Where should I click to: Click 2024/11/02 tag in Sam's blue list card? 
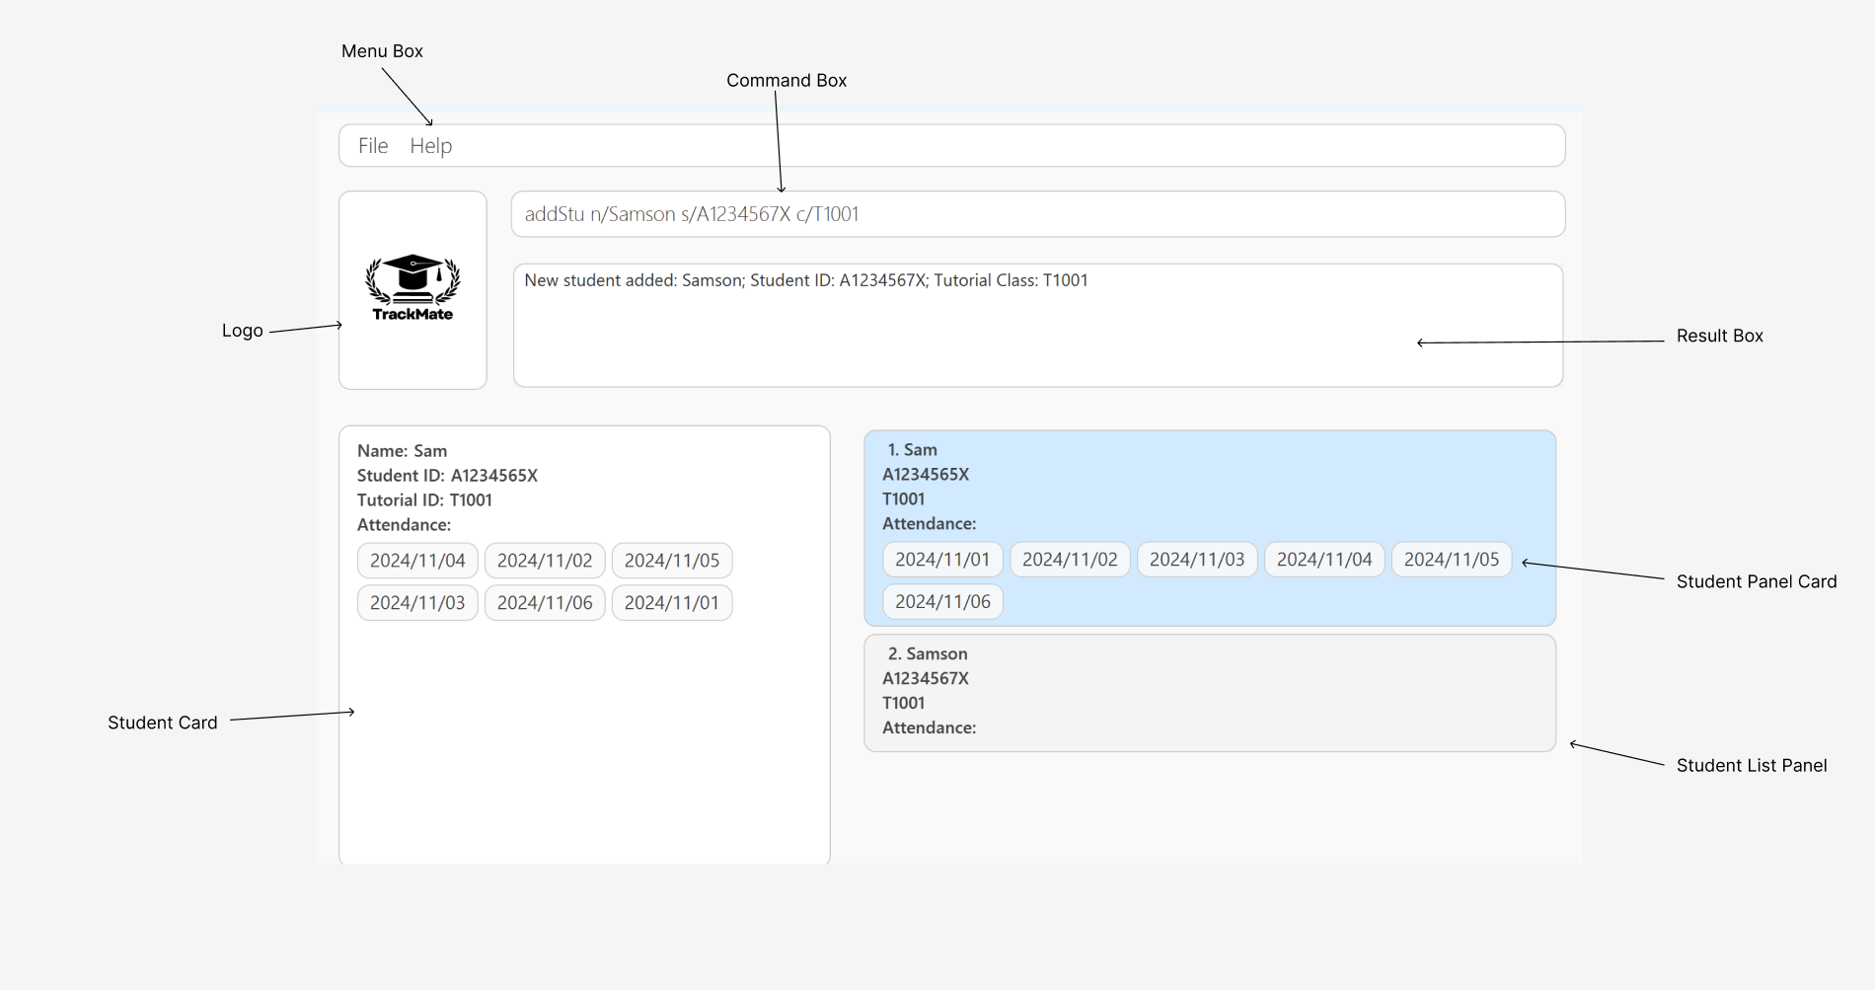[1070, 560]
